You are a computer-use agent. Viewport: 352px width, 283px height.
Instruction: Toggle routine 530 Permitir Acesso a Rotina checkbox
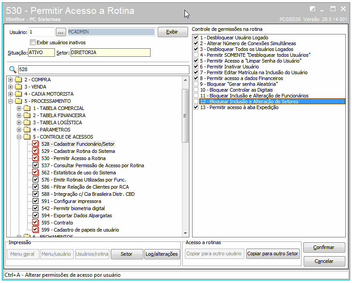click(x=35, y=158)
